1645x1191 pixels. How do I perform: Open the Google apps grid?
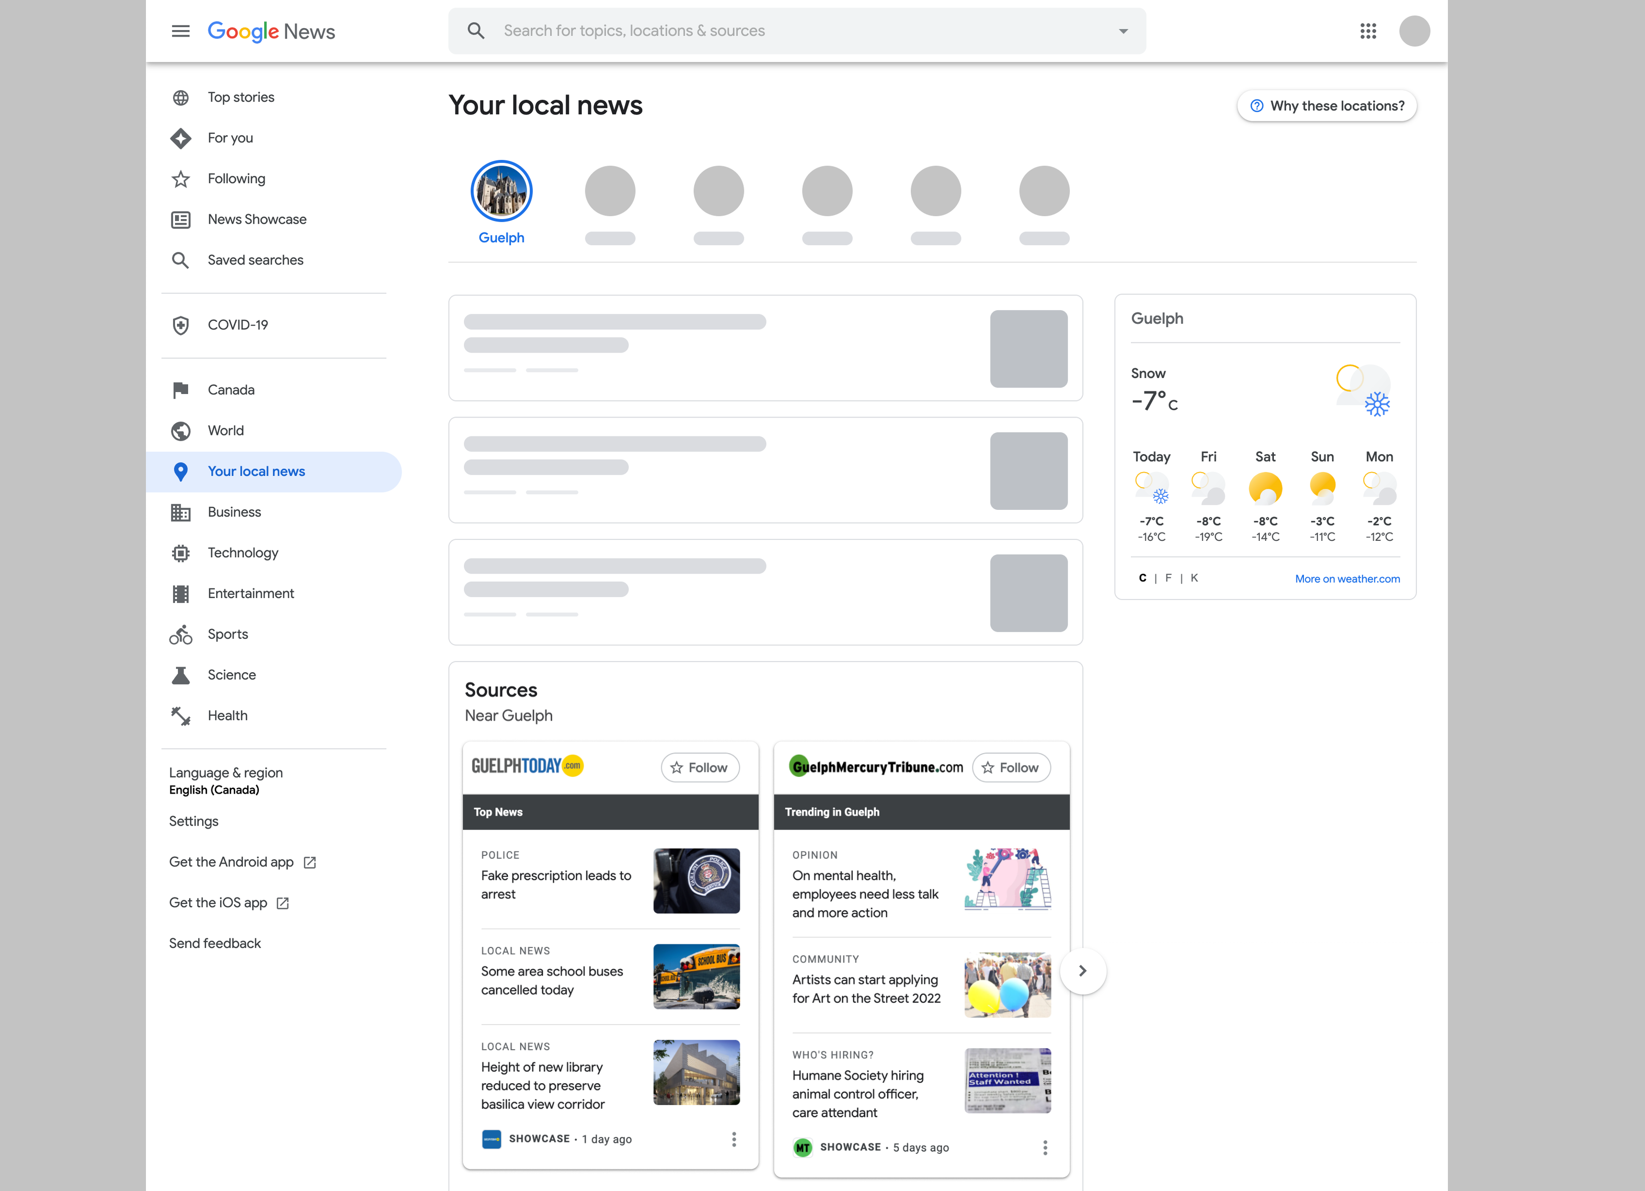pyautogui.click(x=1368, y=31)
